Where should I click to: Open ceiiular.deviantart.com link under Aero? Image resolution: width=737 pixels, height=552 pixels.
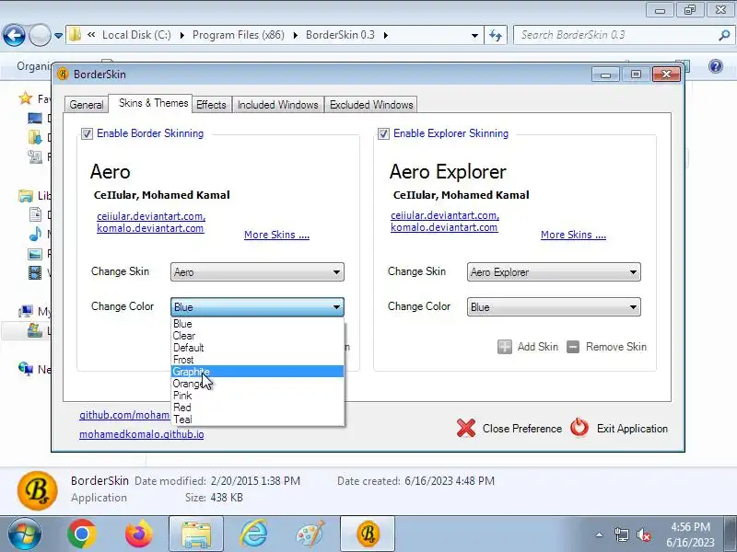[x=151, y=216]
